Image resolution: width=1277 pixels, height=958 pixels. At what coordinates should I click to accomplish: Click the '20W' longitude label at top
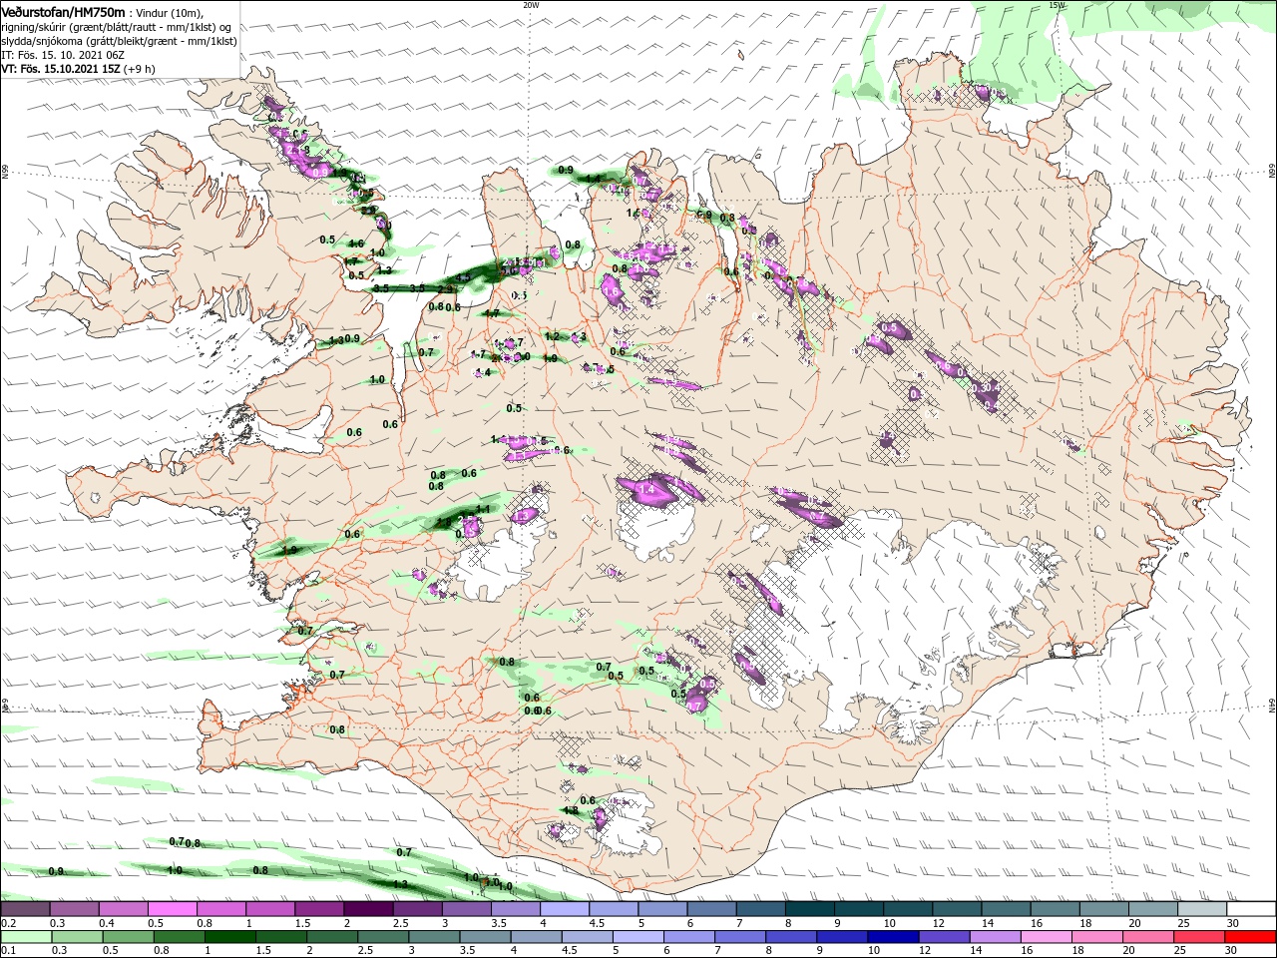(x=531, y=5)
